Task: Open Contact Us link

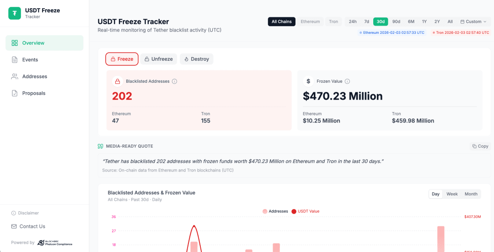Action: 32,226
